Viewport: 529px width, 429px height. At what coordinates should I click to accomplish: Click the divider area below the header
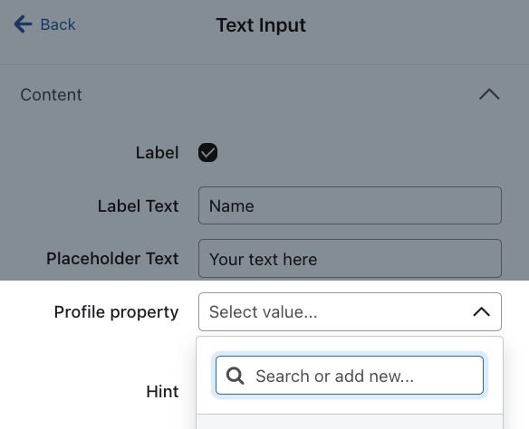click(x=264, y=64)
